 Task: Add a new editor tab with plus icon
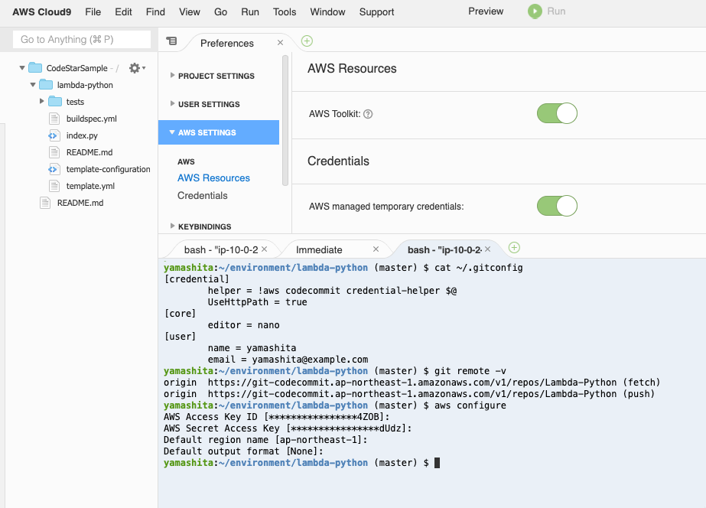pyautogui.click(x=307, y=41)
